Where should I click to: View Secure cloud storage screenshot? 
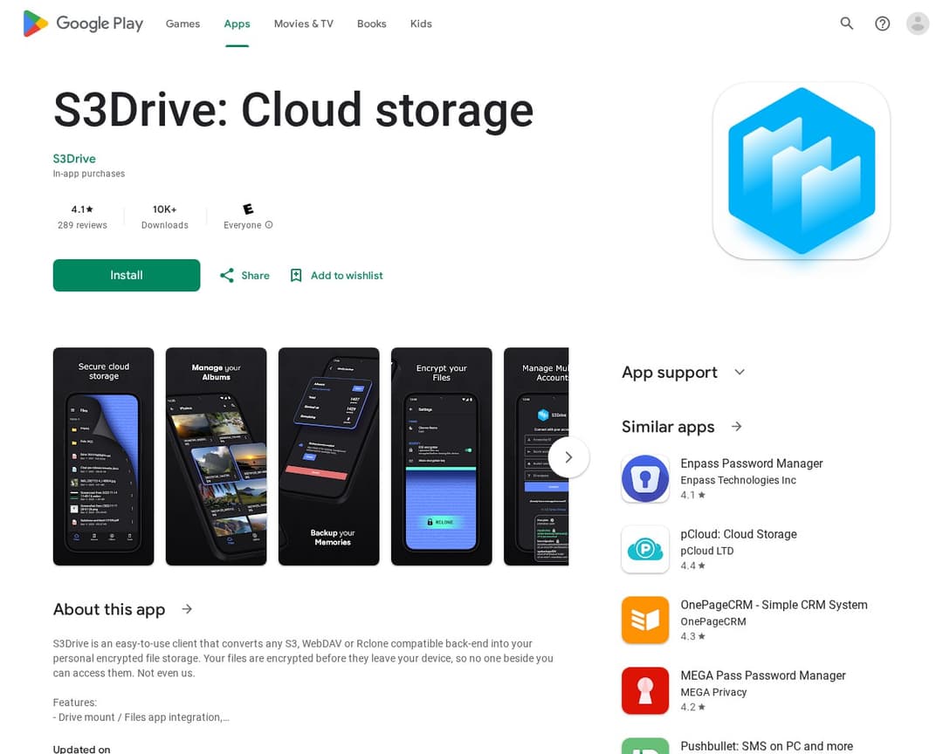103,456
